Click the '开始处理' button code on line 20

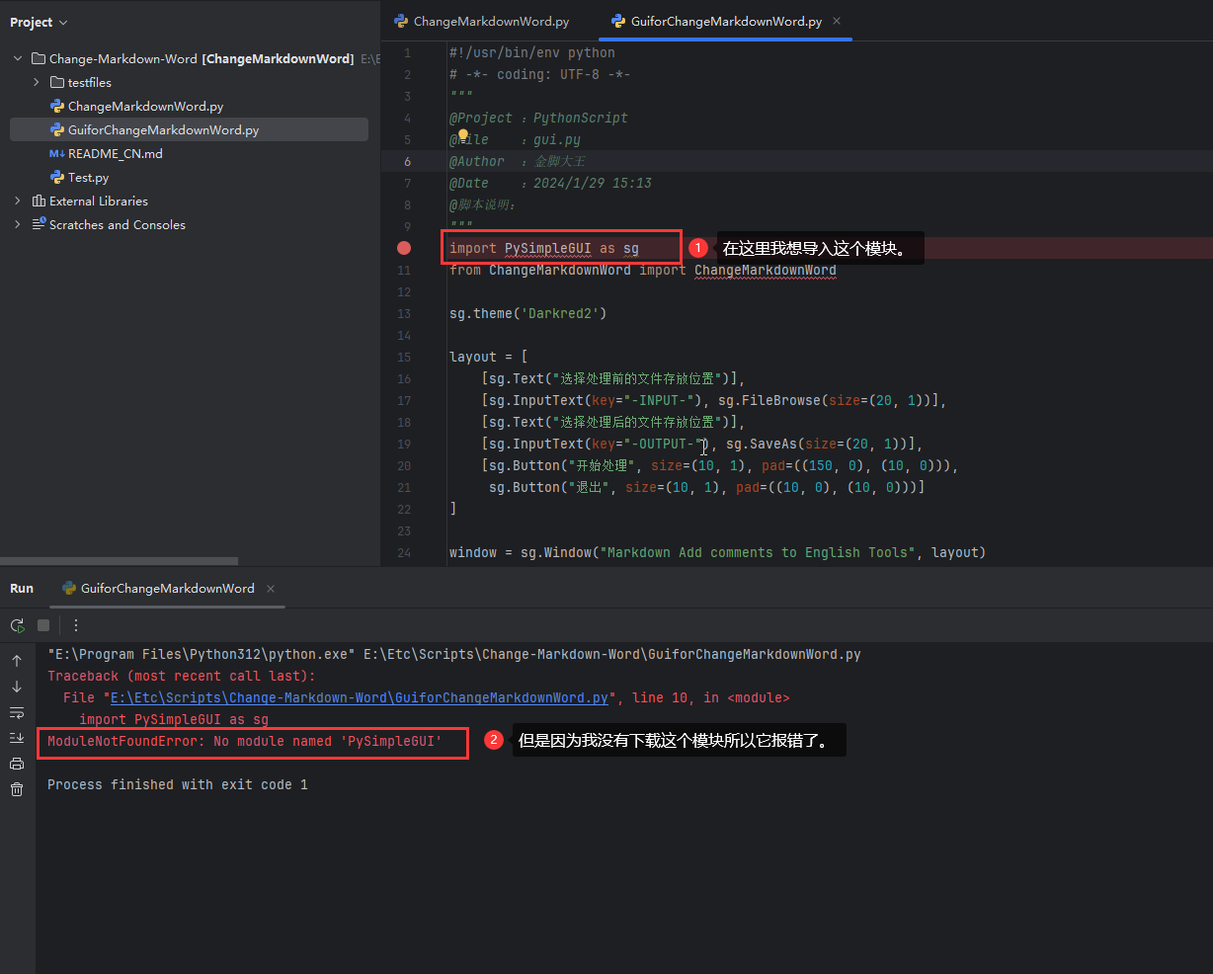[x=720, y=465]
